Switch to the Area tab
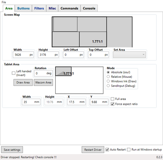This screenshot has width=163, height=160. tap(9, 8)
